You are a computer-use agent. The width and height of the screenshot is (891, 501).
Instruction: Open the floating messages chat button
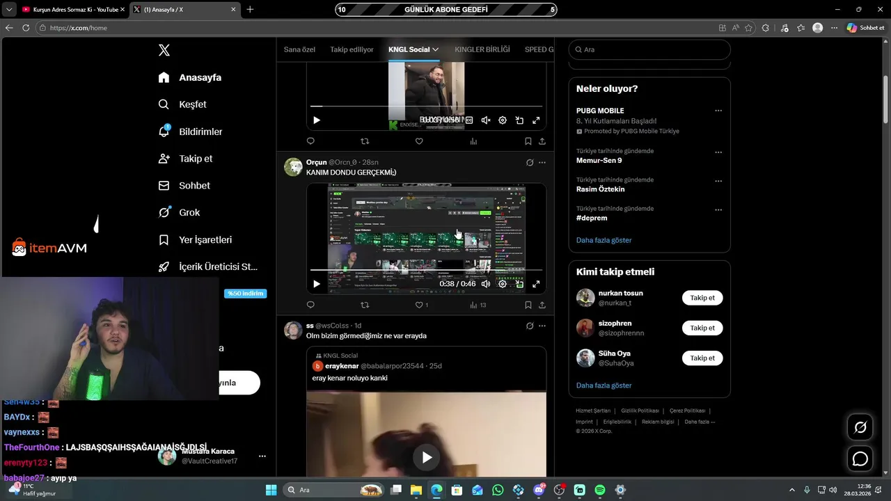pyautogui.click(x=860, y=459)
